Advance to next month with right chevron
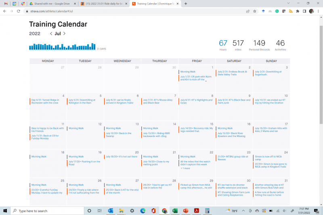Screen dimensions: 323x215 point(64,34)
